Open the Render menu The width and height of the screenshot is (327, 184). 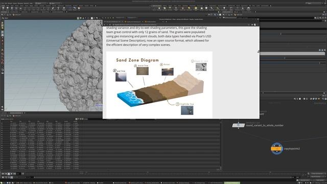tap(10, 4)
